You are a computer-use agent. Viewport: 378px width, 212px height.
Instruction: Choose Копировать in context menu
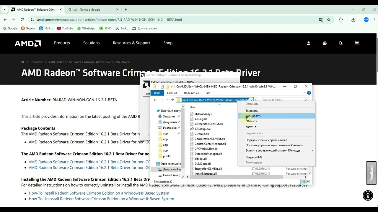click(x=276, y=116)
